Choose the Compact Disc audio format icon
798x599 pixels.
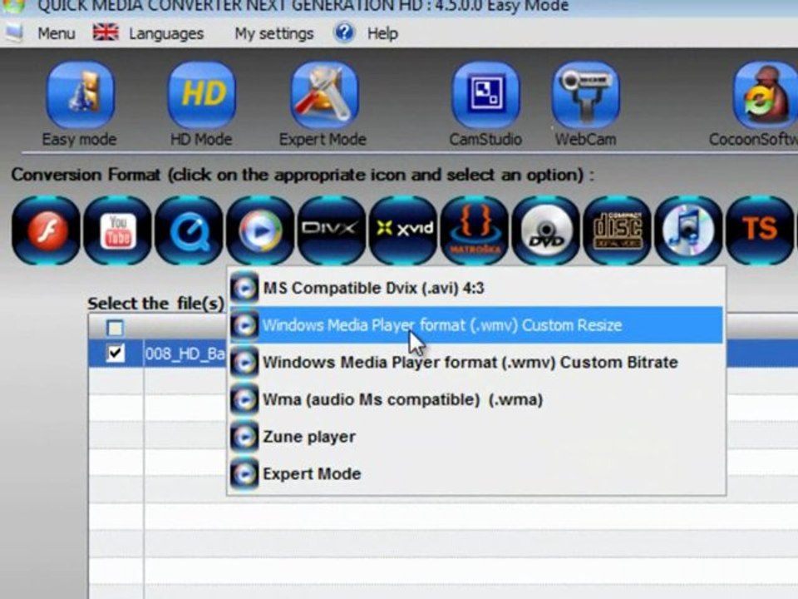tap(617, 230)
